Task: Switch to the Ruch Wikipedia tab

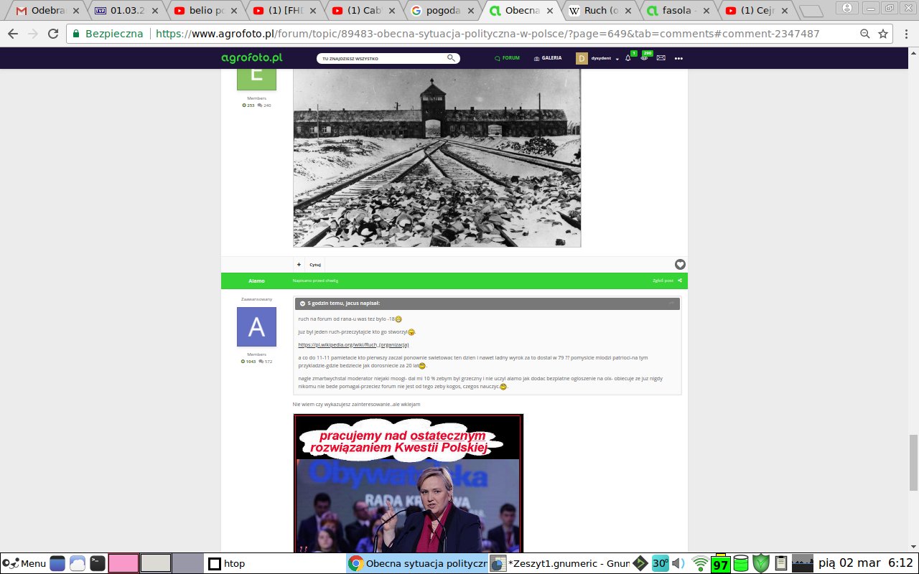Action: click(597, 11)
